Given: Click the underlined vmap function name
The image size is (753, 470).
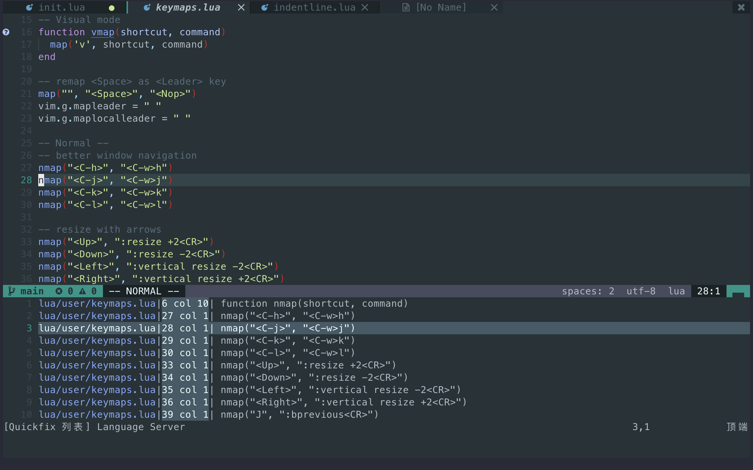Looking at the screenshot, I should (x=103, y=32).
